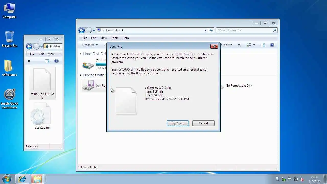Open the Organize dropdown
The image size is (327, 184).
pos(90,45)
